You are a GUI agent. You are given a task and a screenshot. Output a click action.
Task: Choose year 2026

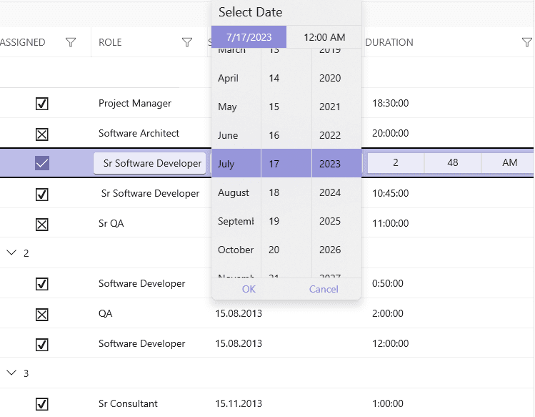[x=336, y=250]
